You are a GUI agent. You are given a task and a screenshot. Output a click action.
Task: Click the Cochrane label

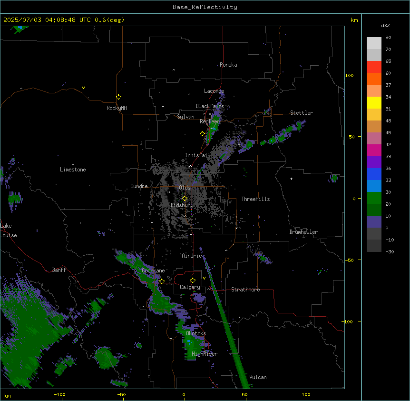pos(153,271)
